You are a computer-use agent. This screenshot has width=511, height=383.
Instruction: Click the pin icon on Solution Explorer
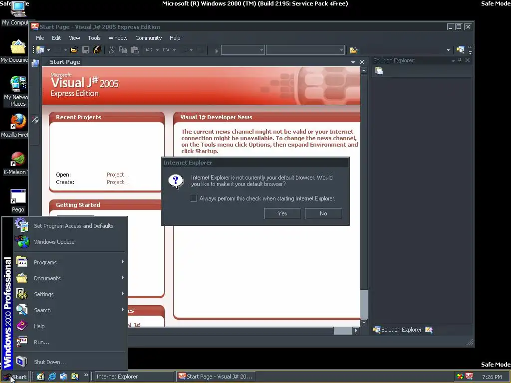click(460, 60)
